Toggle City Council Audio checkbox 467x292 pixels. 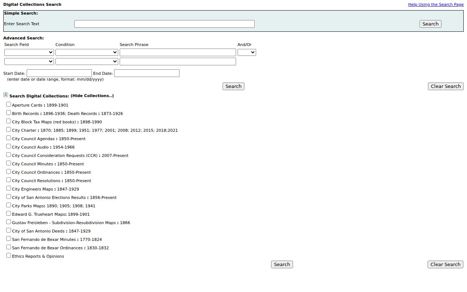click(x=8, y=146)
